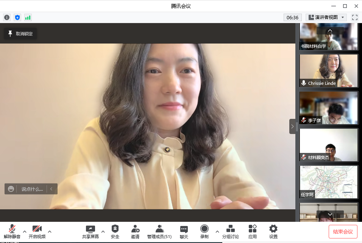Open the 应用 apps panel
The height and width of the screenshot is (243, 362).
(253, 231)
